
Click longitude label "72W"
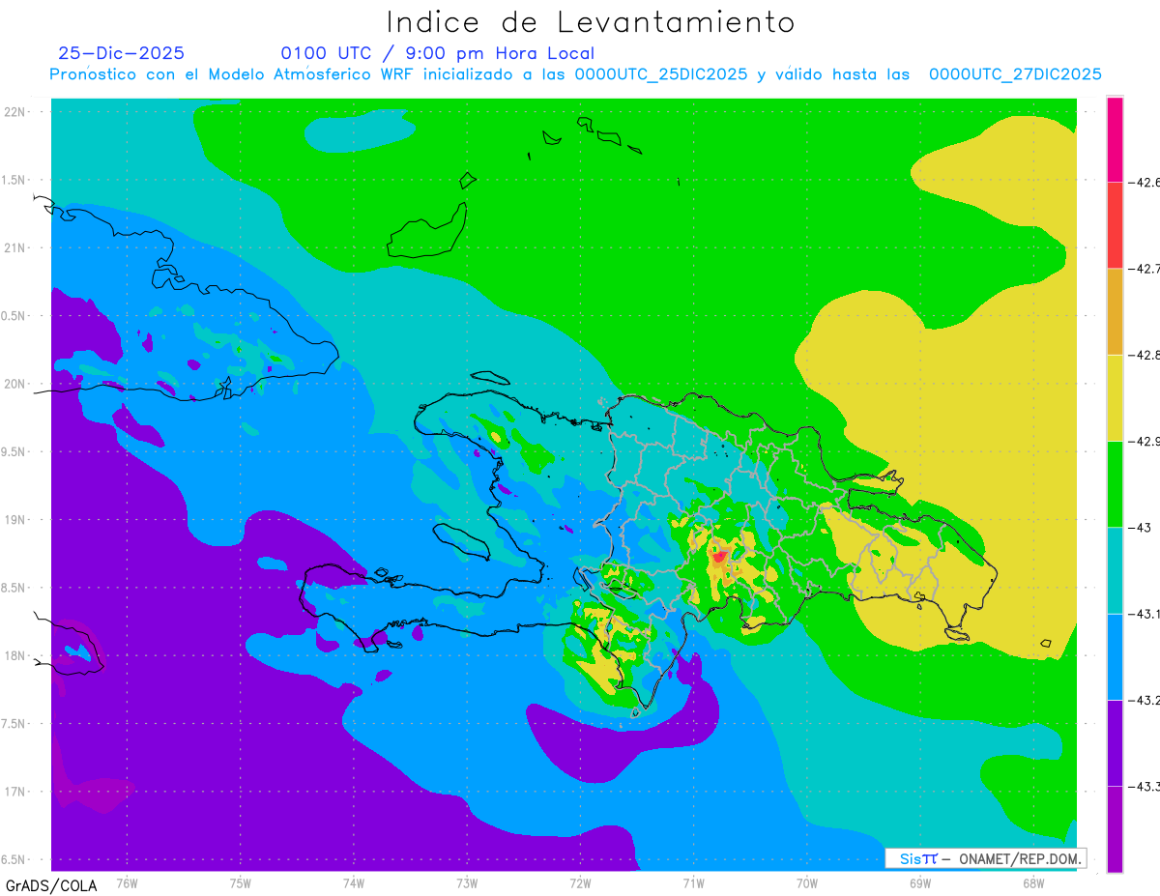[580, 882]
